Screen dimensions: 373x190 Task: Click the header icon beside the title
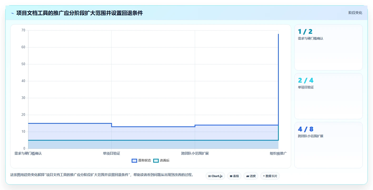tap(12, 13)
